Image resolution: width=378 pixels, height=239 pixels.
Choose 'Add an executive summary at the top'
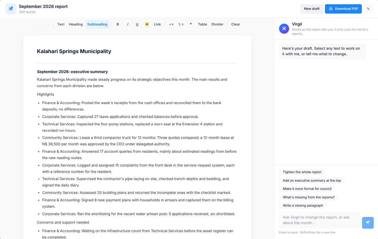click(312, 181)
